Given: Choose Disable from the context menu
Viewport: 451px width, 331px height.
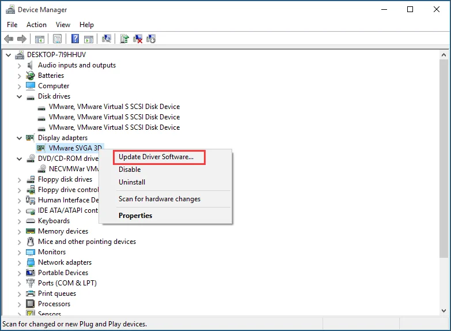Looking at the screenshot, I should (165, 170).
